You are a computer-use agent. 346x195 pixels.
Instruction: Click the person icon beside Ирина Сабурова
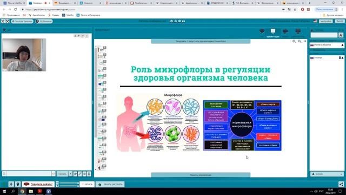point(342,45)
